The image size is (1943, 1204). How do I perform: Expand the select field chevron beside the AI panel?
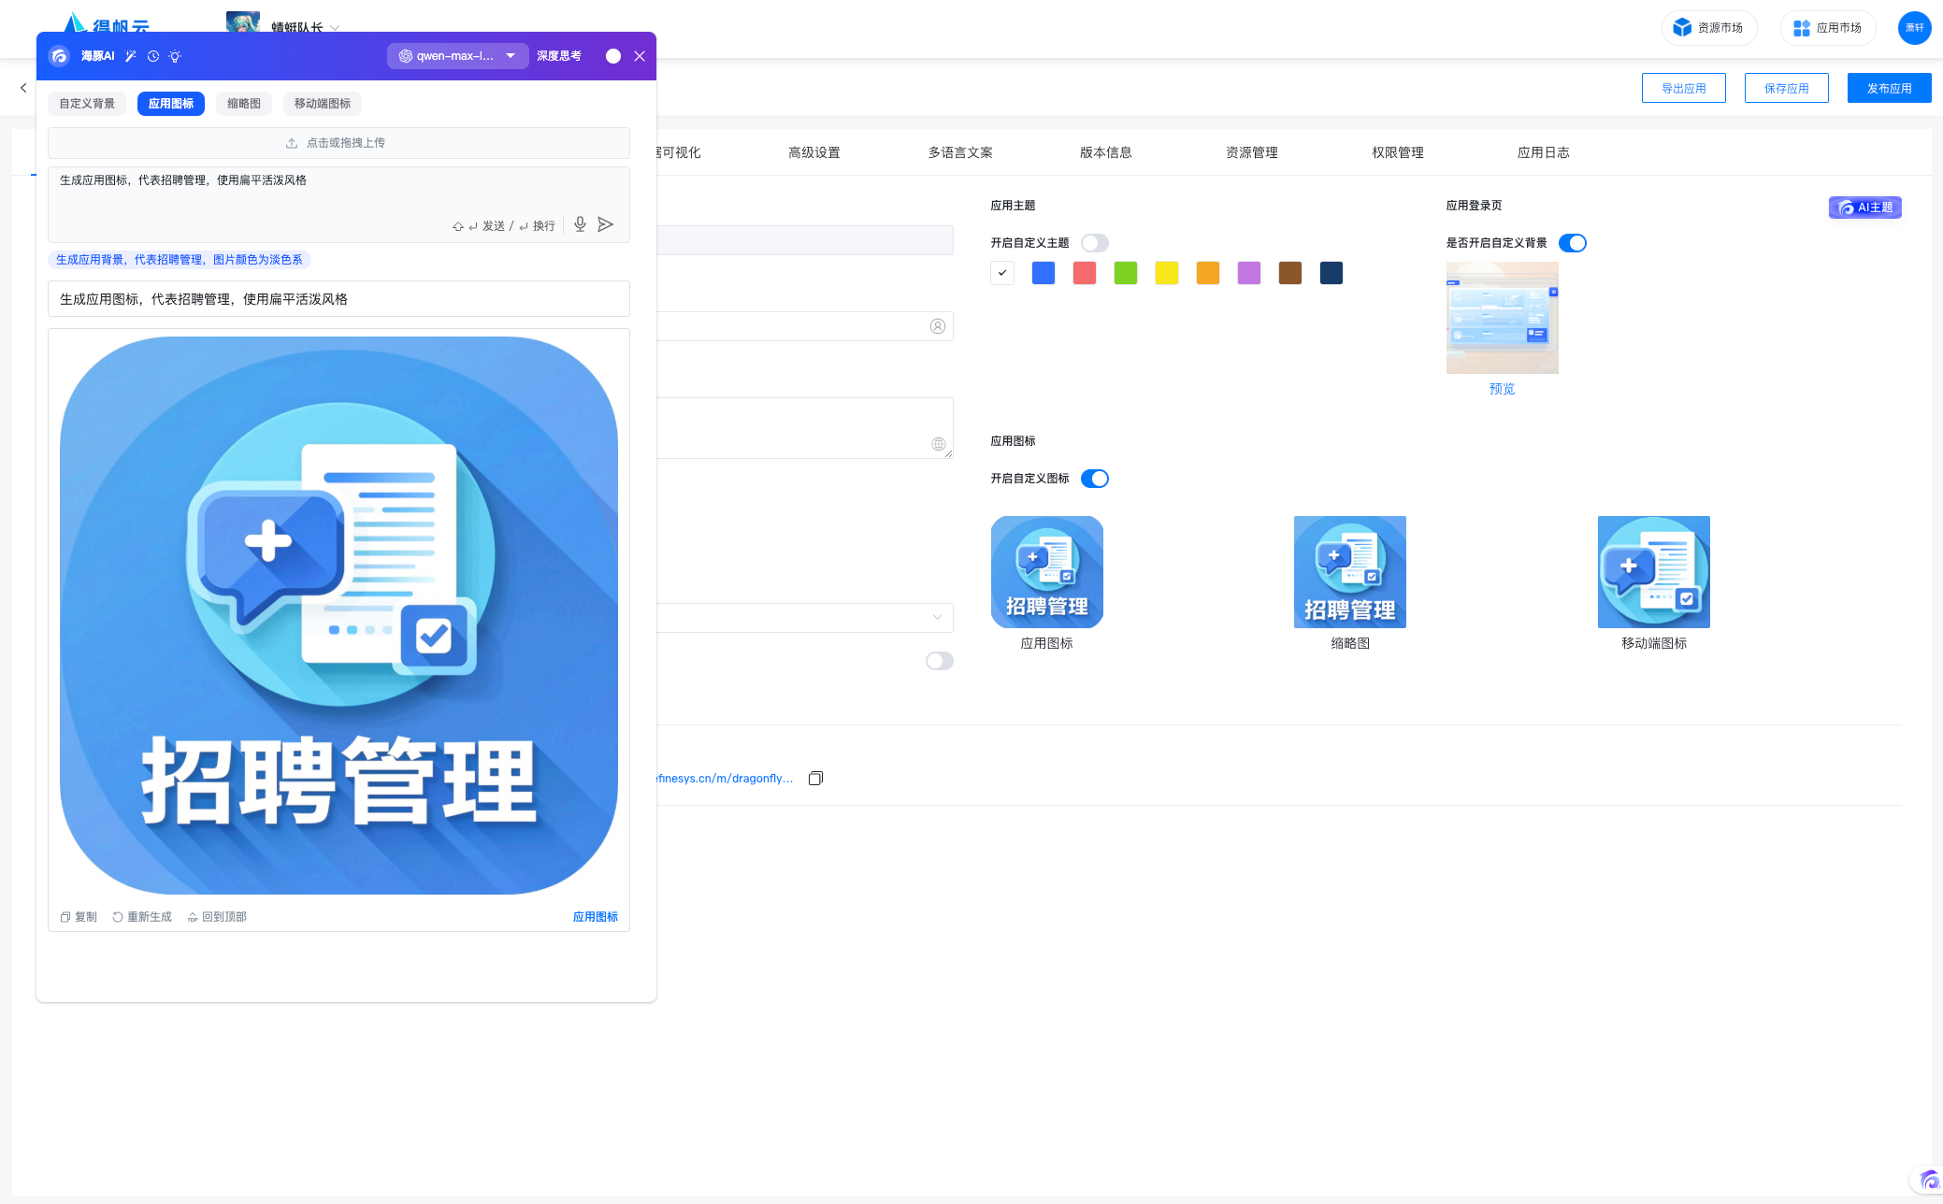(x=937, y=617)
